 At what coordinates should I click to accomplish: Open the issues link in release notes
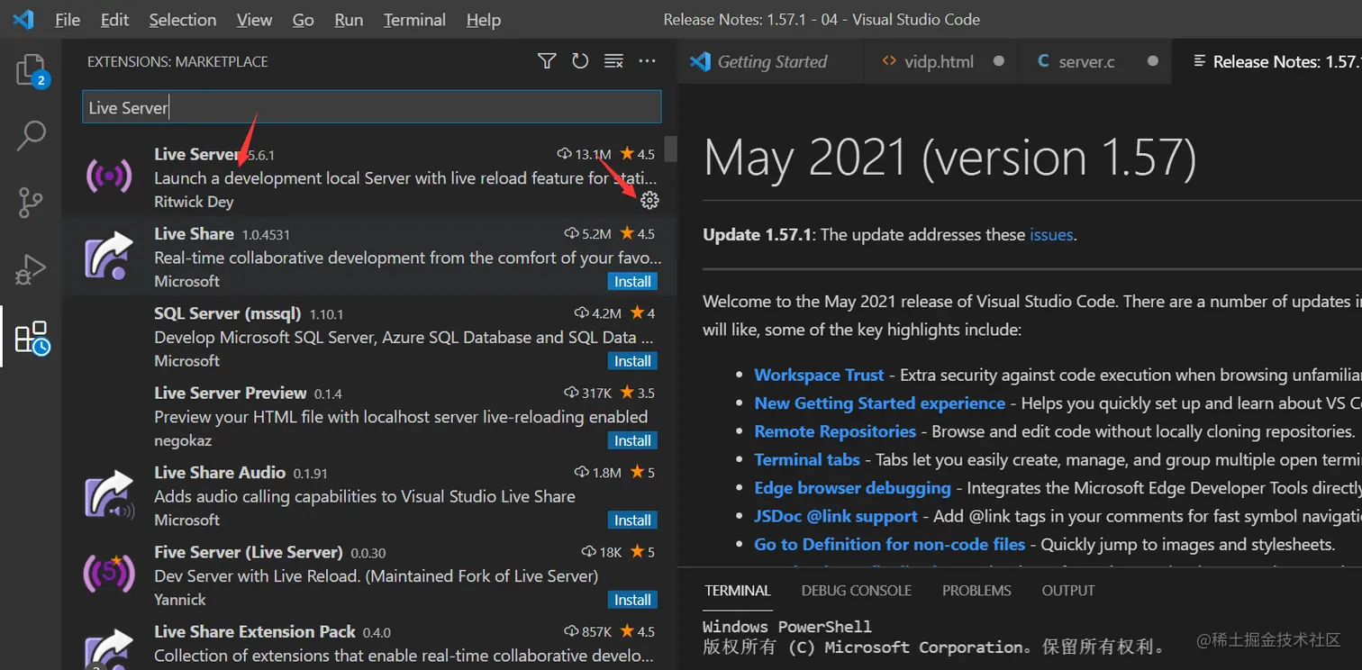[1051, 234]
